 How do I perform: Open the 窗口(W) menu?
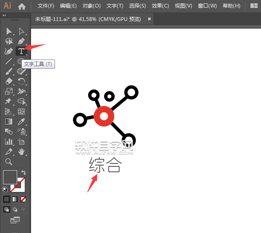tap(207, 6)
